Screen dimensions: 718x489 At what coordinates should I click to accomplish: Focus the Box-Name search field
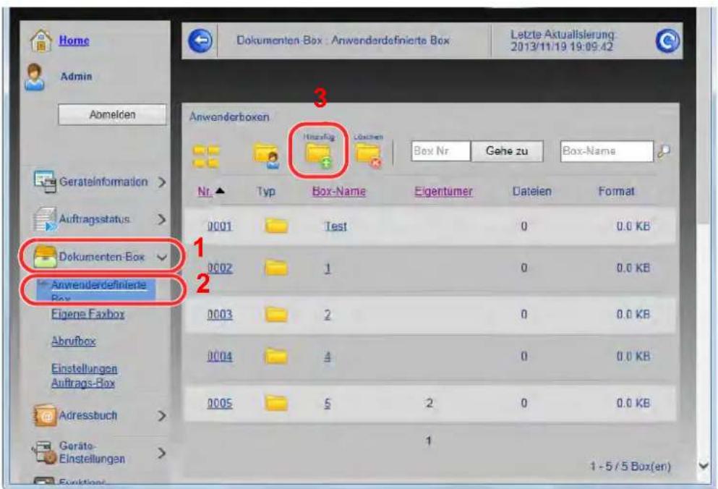pos(607,150)
